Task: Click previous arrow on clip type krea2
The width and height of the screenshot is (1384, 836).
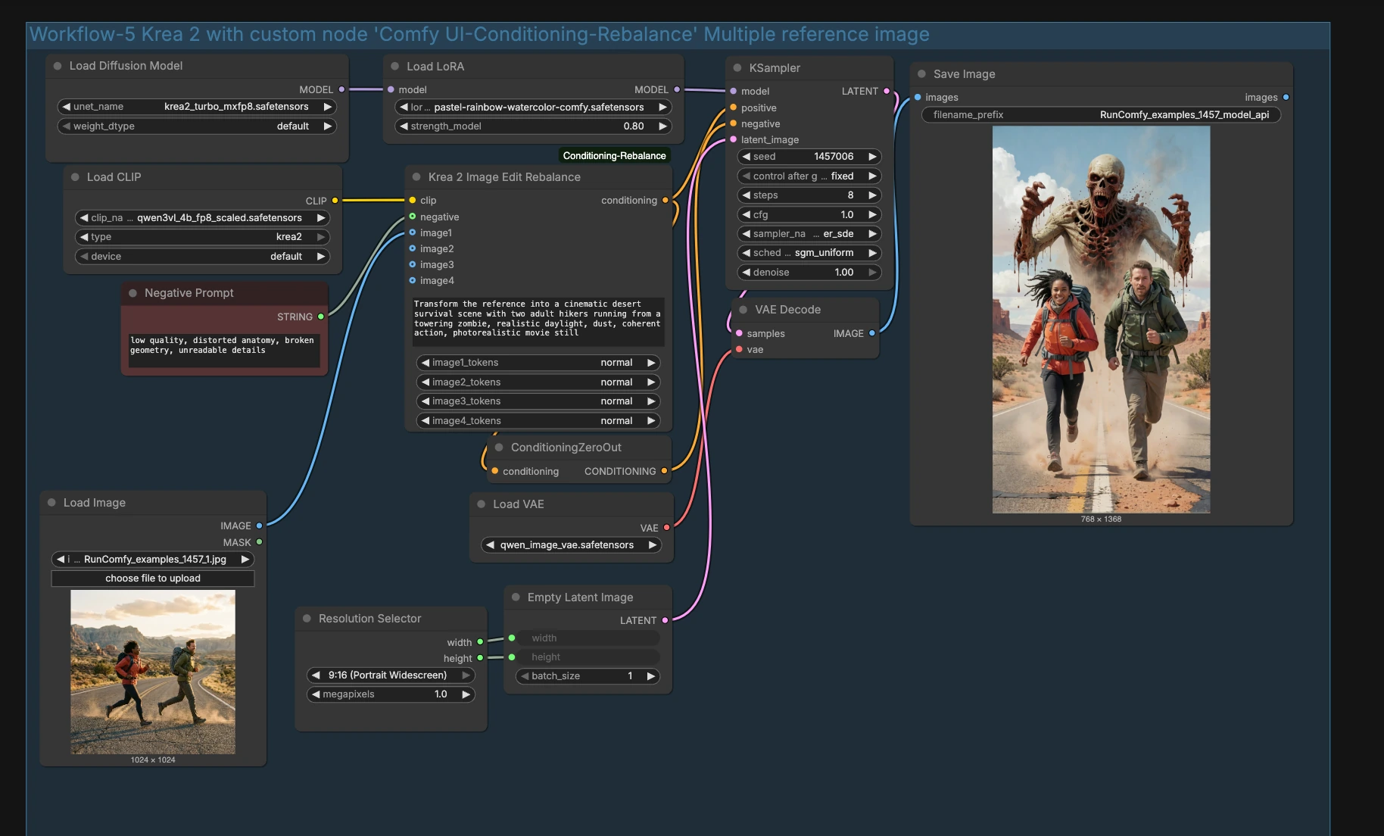Action: (x=84, y=237)
